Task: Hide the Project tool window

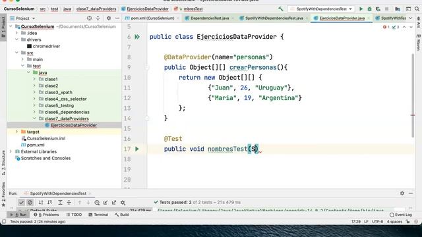Action: coord(117,18)
